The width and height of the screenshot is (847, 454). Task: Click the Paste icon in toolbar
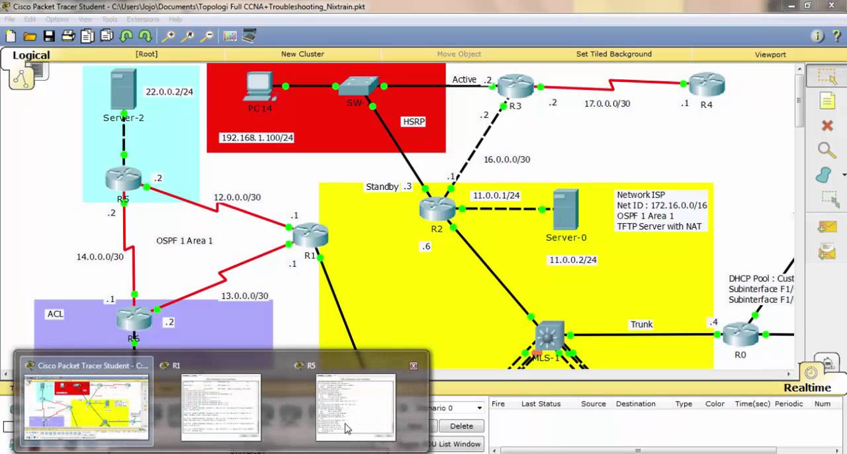[107, 36]
